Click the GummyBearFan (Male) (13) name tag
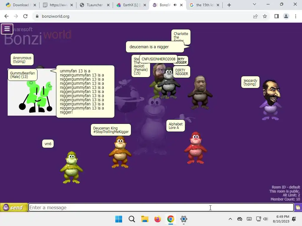This screenshot has width=302, height=226. tap(22, 75)
